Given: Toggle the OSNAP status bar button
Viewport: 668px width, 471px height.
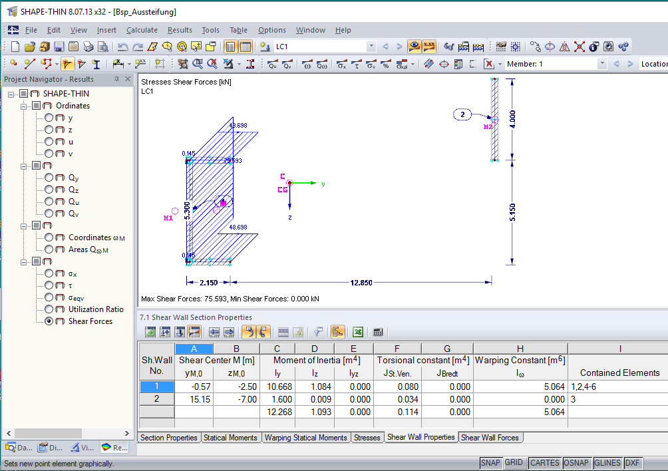Looking at the screenshot, I should pyautogui.click(x=576, y=463).
